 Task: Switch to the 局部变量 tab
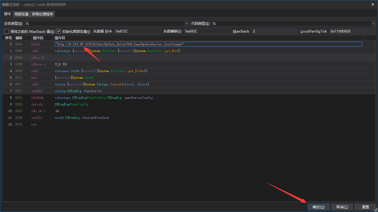click(22, 14)
